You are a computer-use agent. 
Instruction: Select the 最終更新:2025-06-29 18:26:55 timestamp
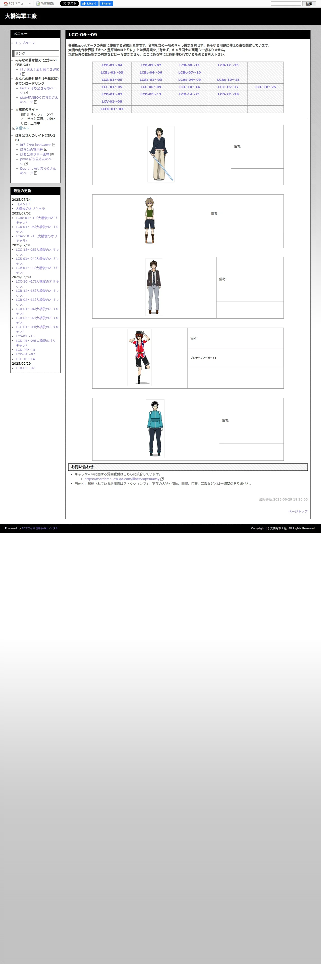[x=283, y=500]
